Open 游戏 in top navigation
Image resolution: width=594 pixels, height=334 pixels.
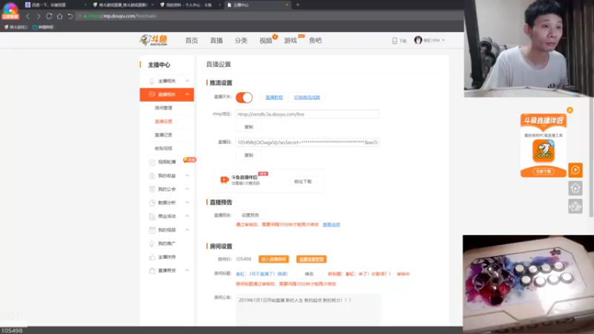pyautogui.click(x=290, y=41)
